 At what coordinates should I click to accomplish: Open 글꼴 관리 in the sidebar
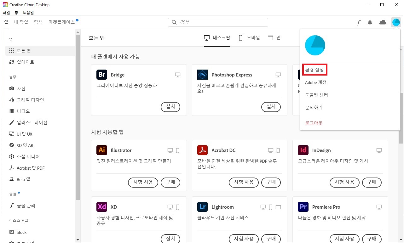point(40,206)
